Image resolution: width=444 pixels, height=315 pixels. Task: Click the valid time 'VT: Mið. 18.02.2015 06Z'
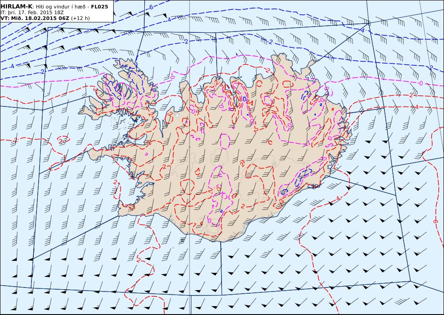[35, 18]
